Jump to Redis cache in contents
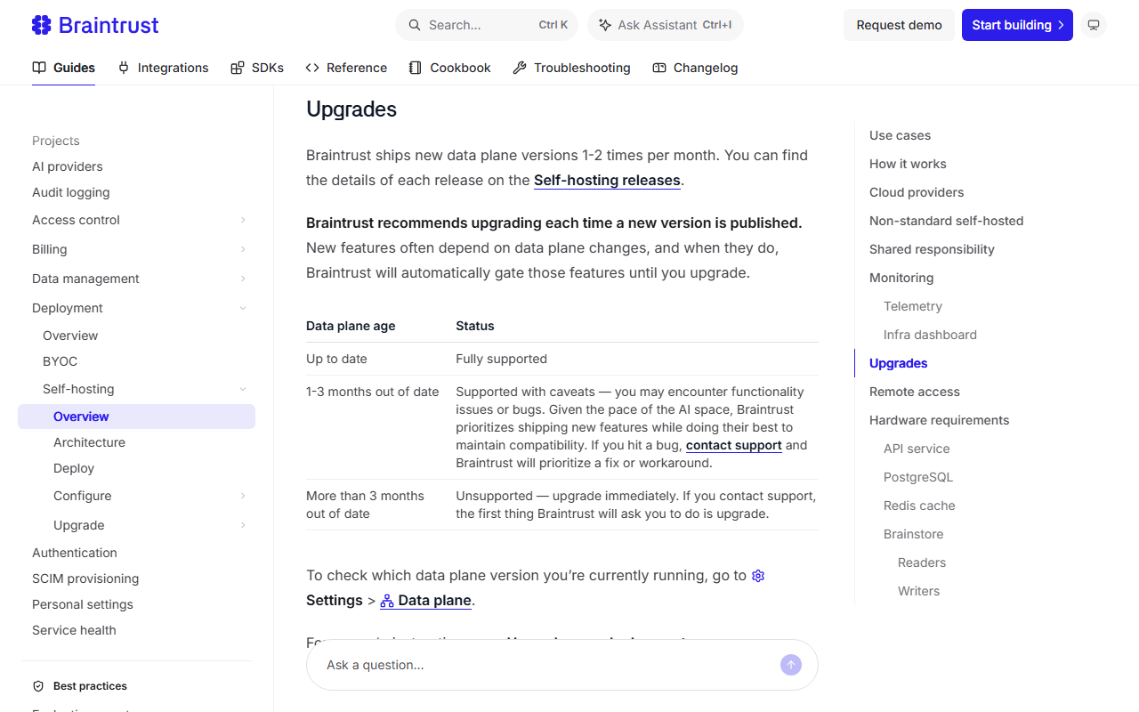This screenshot has height=712, width=1139. pos(919,506)
